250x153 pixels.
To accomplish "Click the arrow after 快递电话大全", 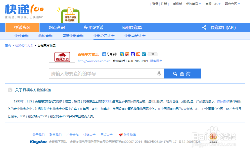I will click(148, 36).
